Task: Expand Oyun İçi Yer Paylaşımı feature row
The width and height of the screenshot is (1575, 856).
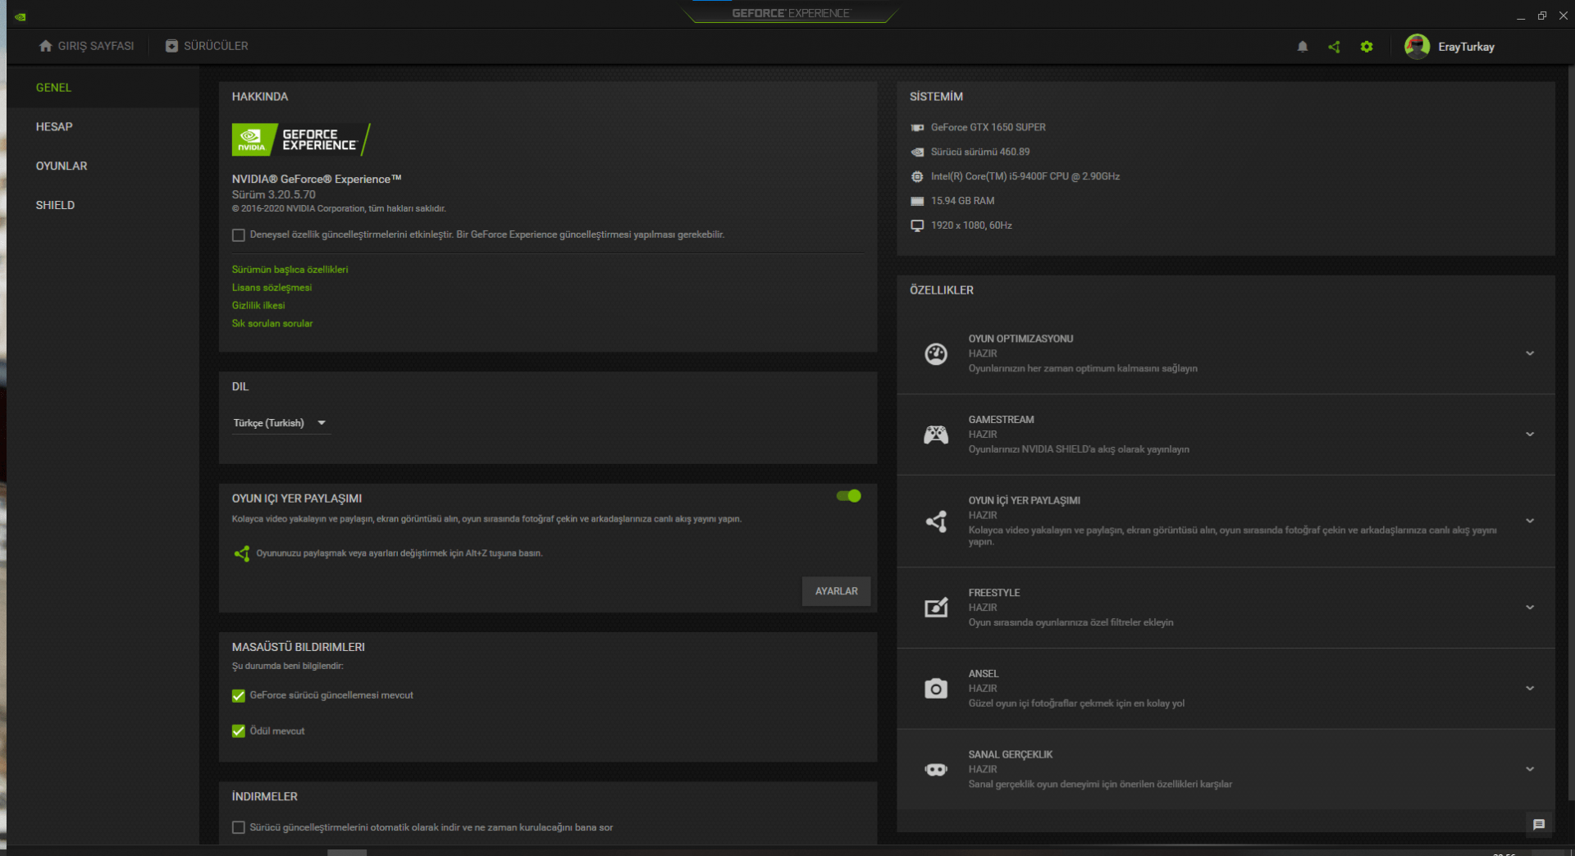Action: coord(1530,521)
